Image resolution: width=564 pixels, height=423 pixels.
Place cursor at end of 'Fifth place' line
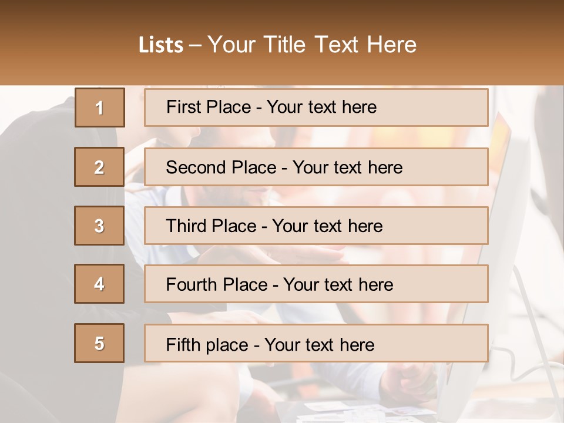[x=374, y=345]
